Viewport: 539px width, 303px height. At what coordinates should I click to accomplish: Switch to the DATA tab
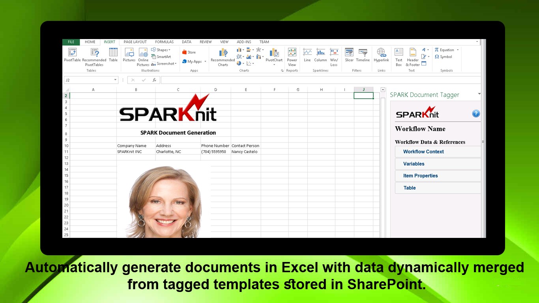[187, 42]
